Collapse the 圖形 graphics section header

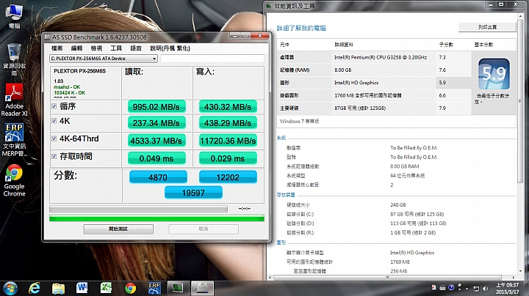pos(281,243)
